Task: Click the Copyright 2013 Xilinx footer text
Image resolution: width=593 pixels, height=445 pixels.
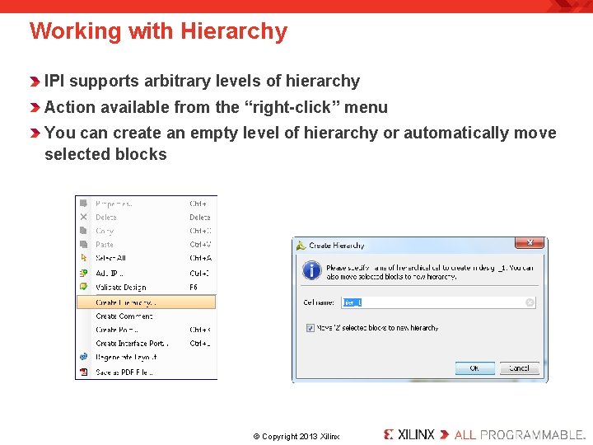Action: pos(296,436)
